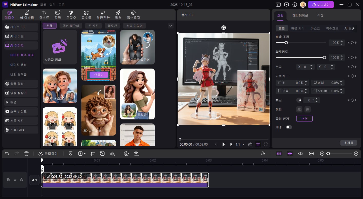Mute the track with speaker icon
This screenshot has width=363, height=199.
click(x=22, y=180)
